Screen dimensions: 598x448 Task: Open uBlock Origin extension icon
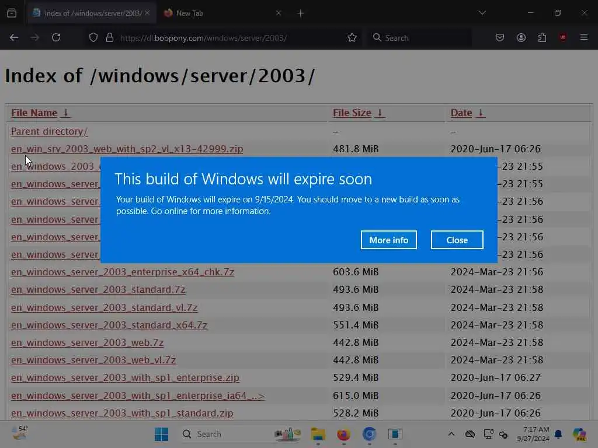[562, 37]
